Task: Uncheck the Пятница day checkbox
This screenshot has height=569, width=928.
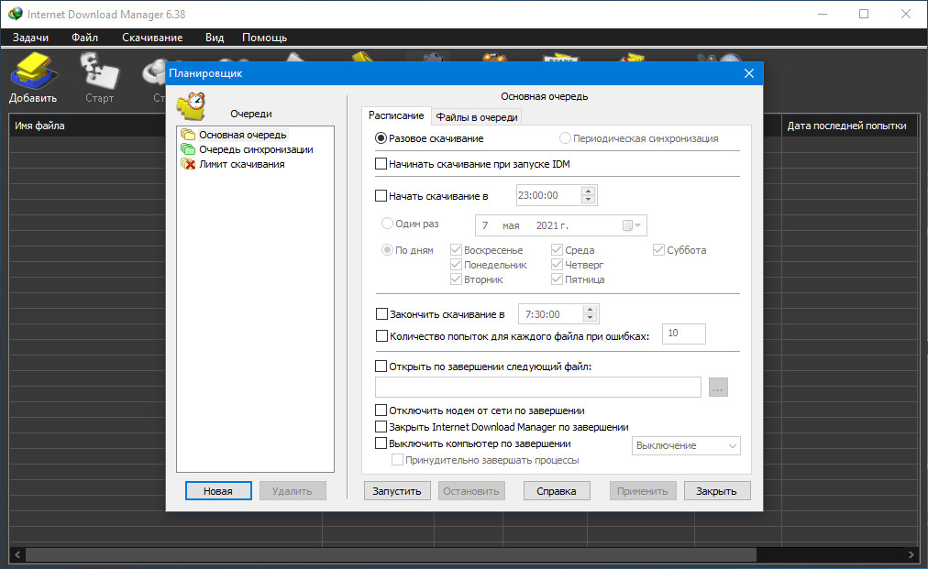Action: tap(557, 279)
